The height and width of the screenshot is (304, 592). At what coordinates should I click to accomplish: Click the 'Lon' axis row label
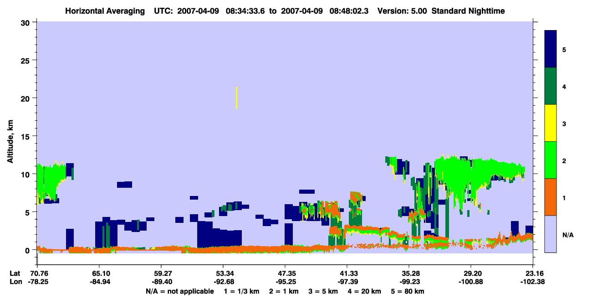[x=15, y=282]
